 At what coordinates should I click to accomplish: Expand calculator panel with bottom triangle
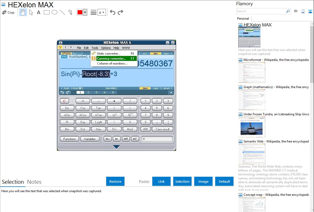pos(116,147)
